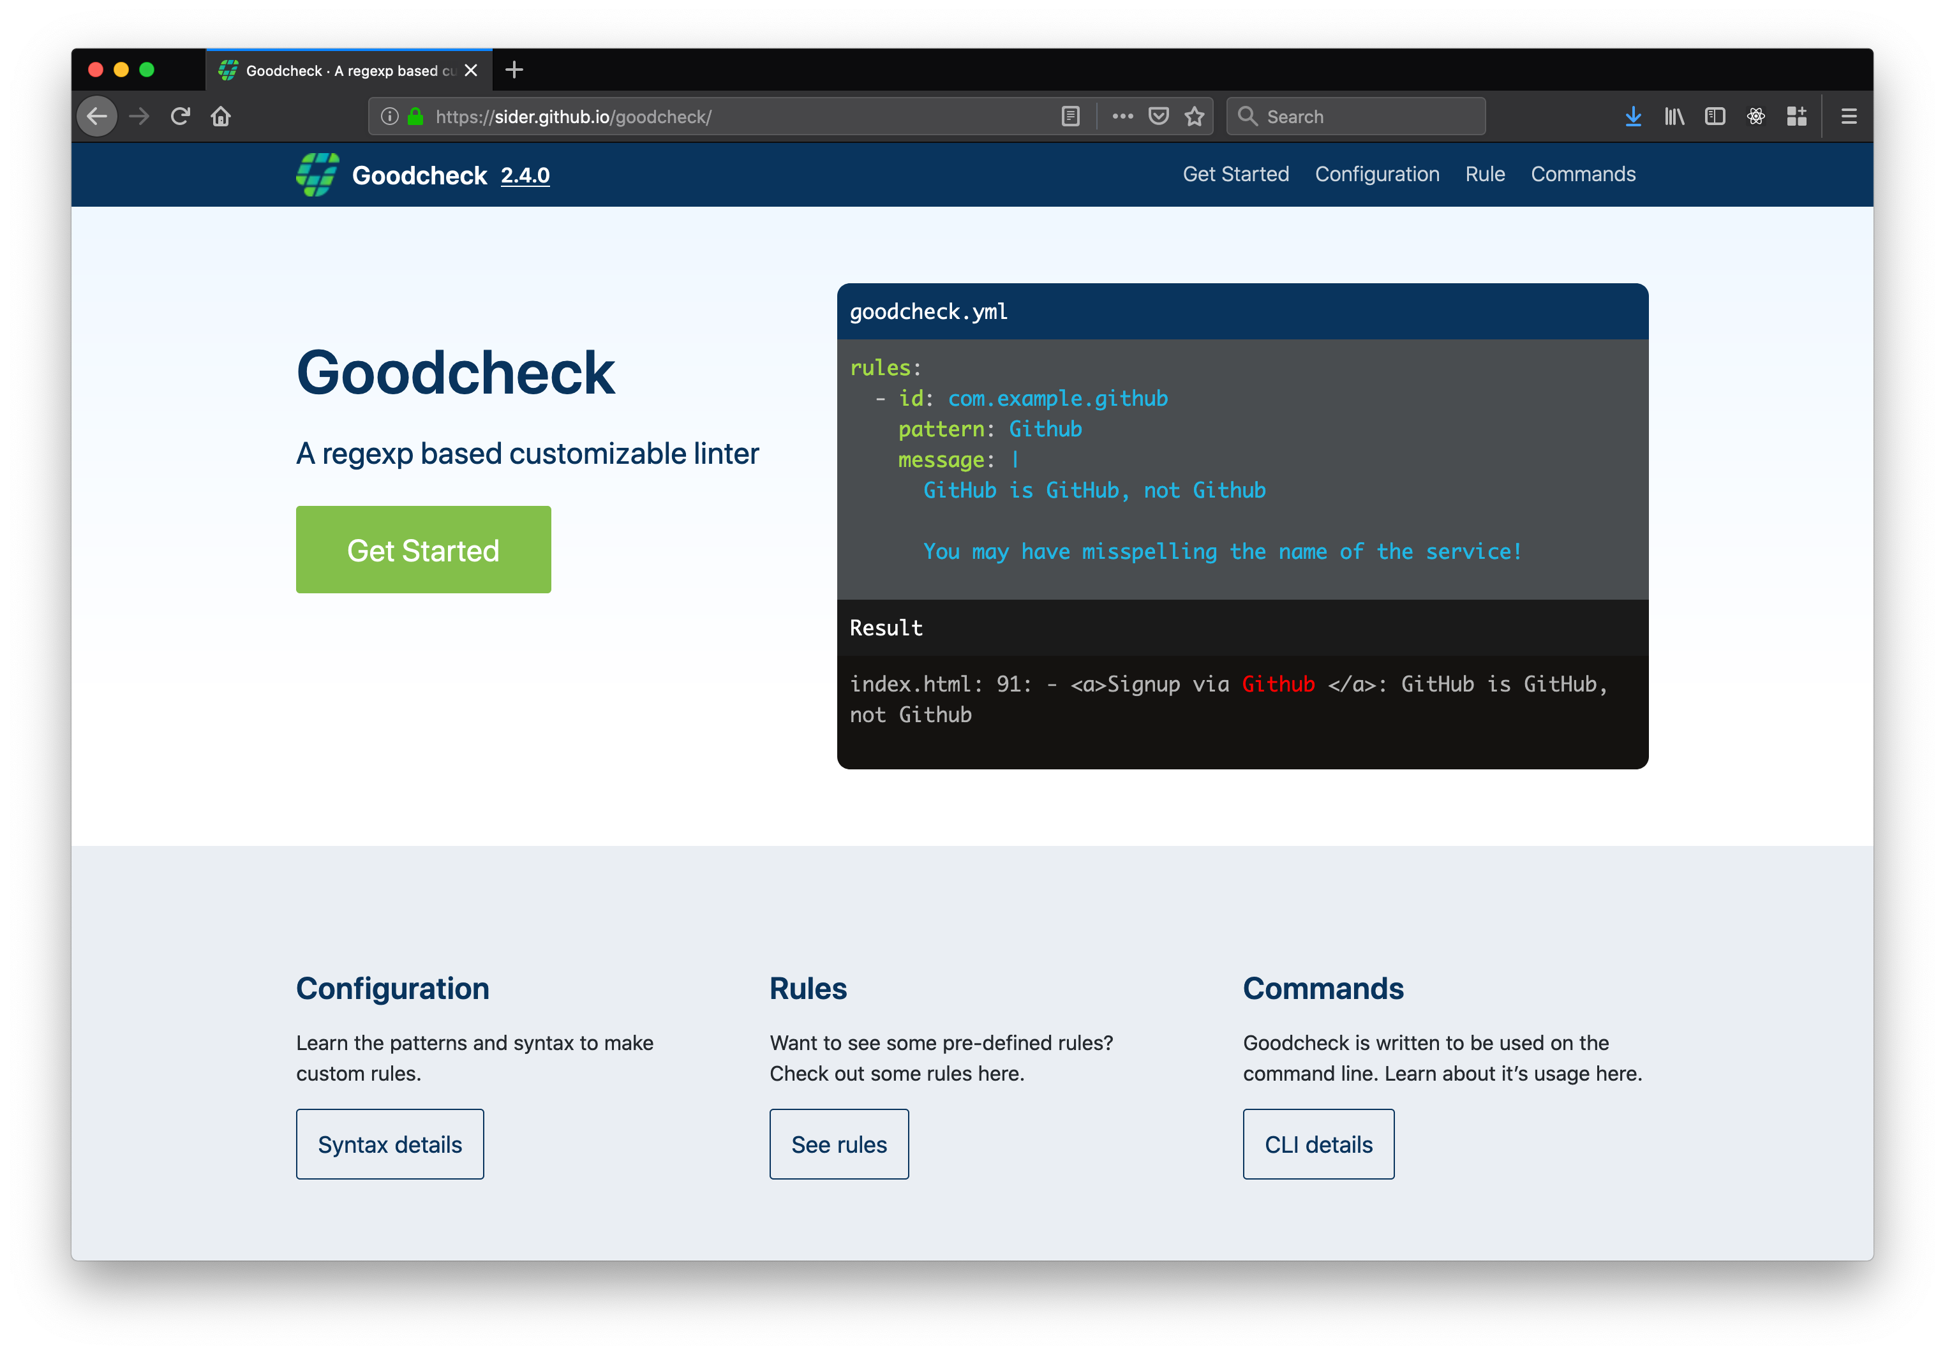Toggle the browser sidebar
The height and width of the screenshot is (1355, 1945).
1715,117
